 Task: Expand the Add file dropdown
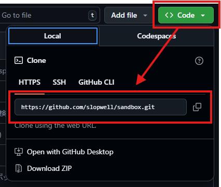point(129,15)
